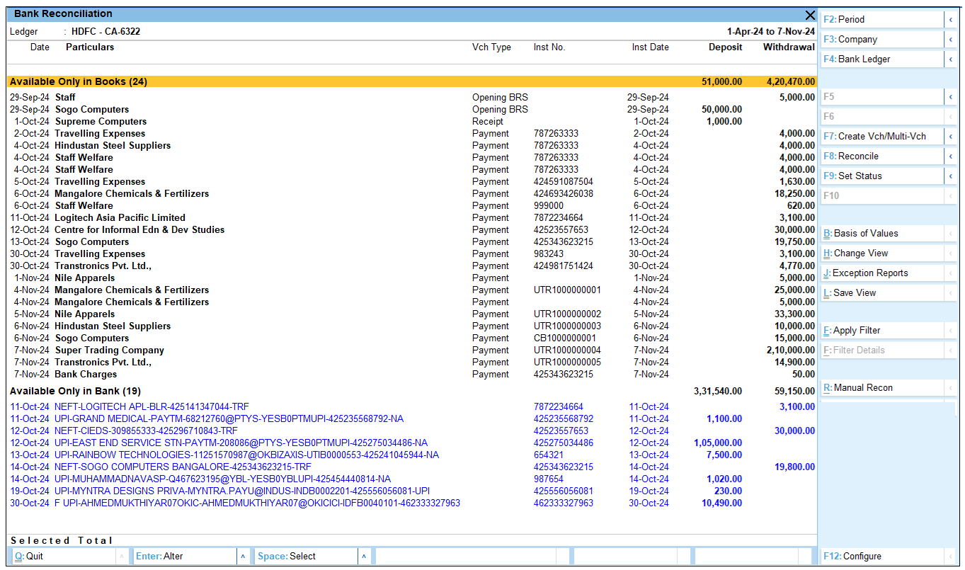Image resolution: width=965 pixels, height=570 pixels.
Task: Select the Logitech Asia Pacific Limited row
Action: [411, 218]
